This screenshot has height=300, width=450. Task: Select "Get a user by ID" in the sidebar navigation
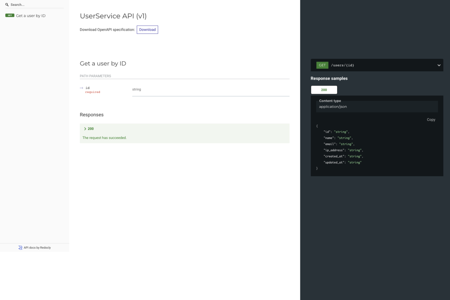tap(30, 15)
